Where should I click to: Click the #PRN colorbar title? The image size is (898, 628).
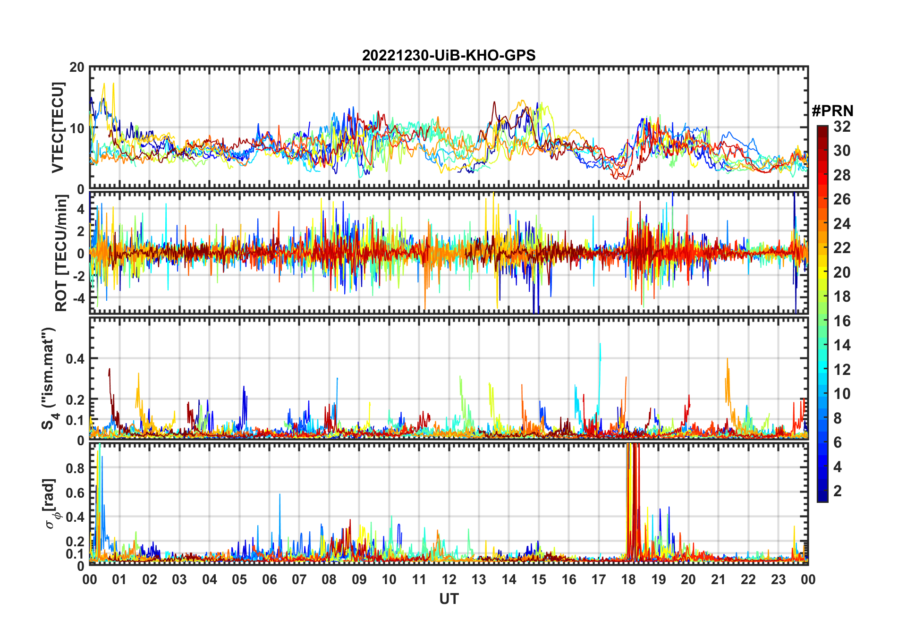tap(832, 110)
